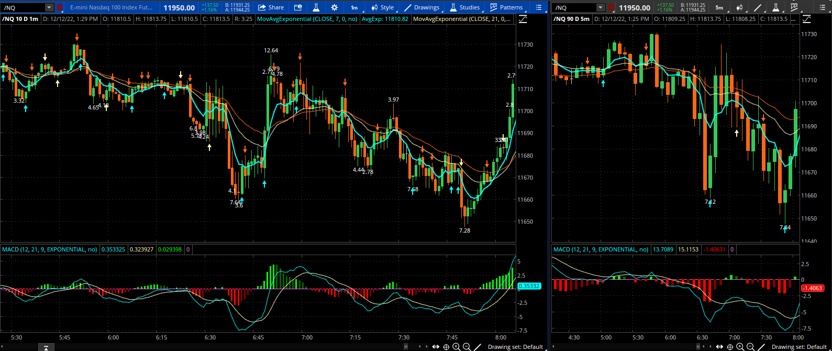Select the crosshair pan tool under left chart
The width and height of the screenshot is (832, 351).
point(446,347)
